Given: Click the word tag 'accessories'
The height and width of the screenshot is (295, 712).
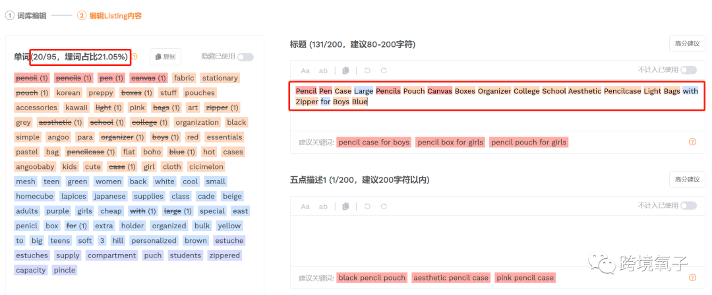Looking at the screenshot, I should point(37,108).
